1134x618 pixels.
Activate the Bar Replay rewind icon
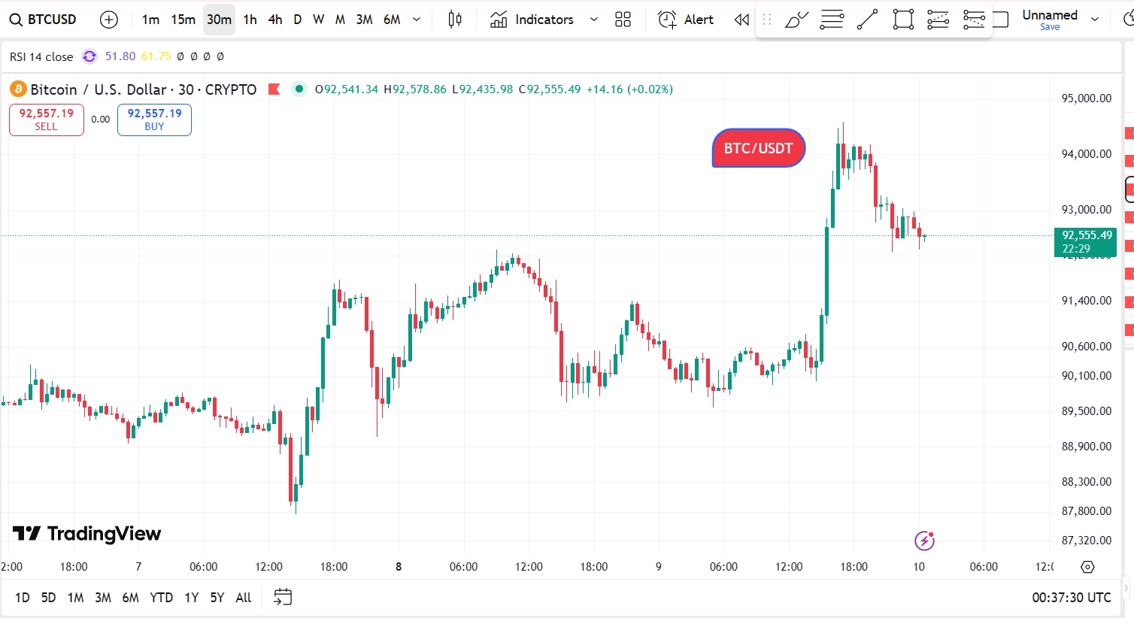coord(741,20)
